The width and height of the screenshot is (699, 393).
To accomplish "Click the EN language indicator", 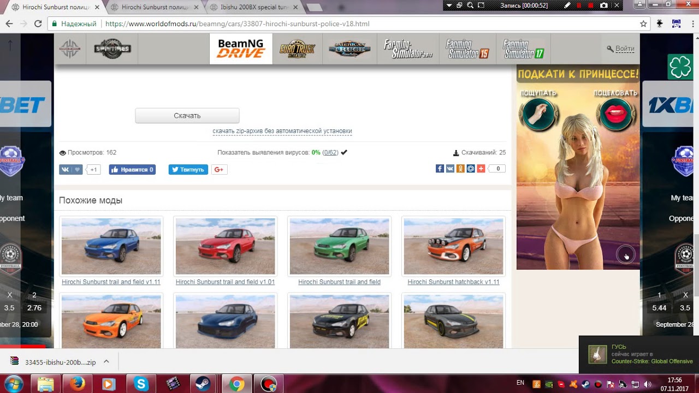I will [520, 383].
